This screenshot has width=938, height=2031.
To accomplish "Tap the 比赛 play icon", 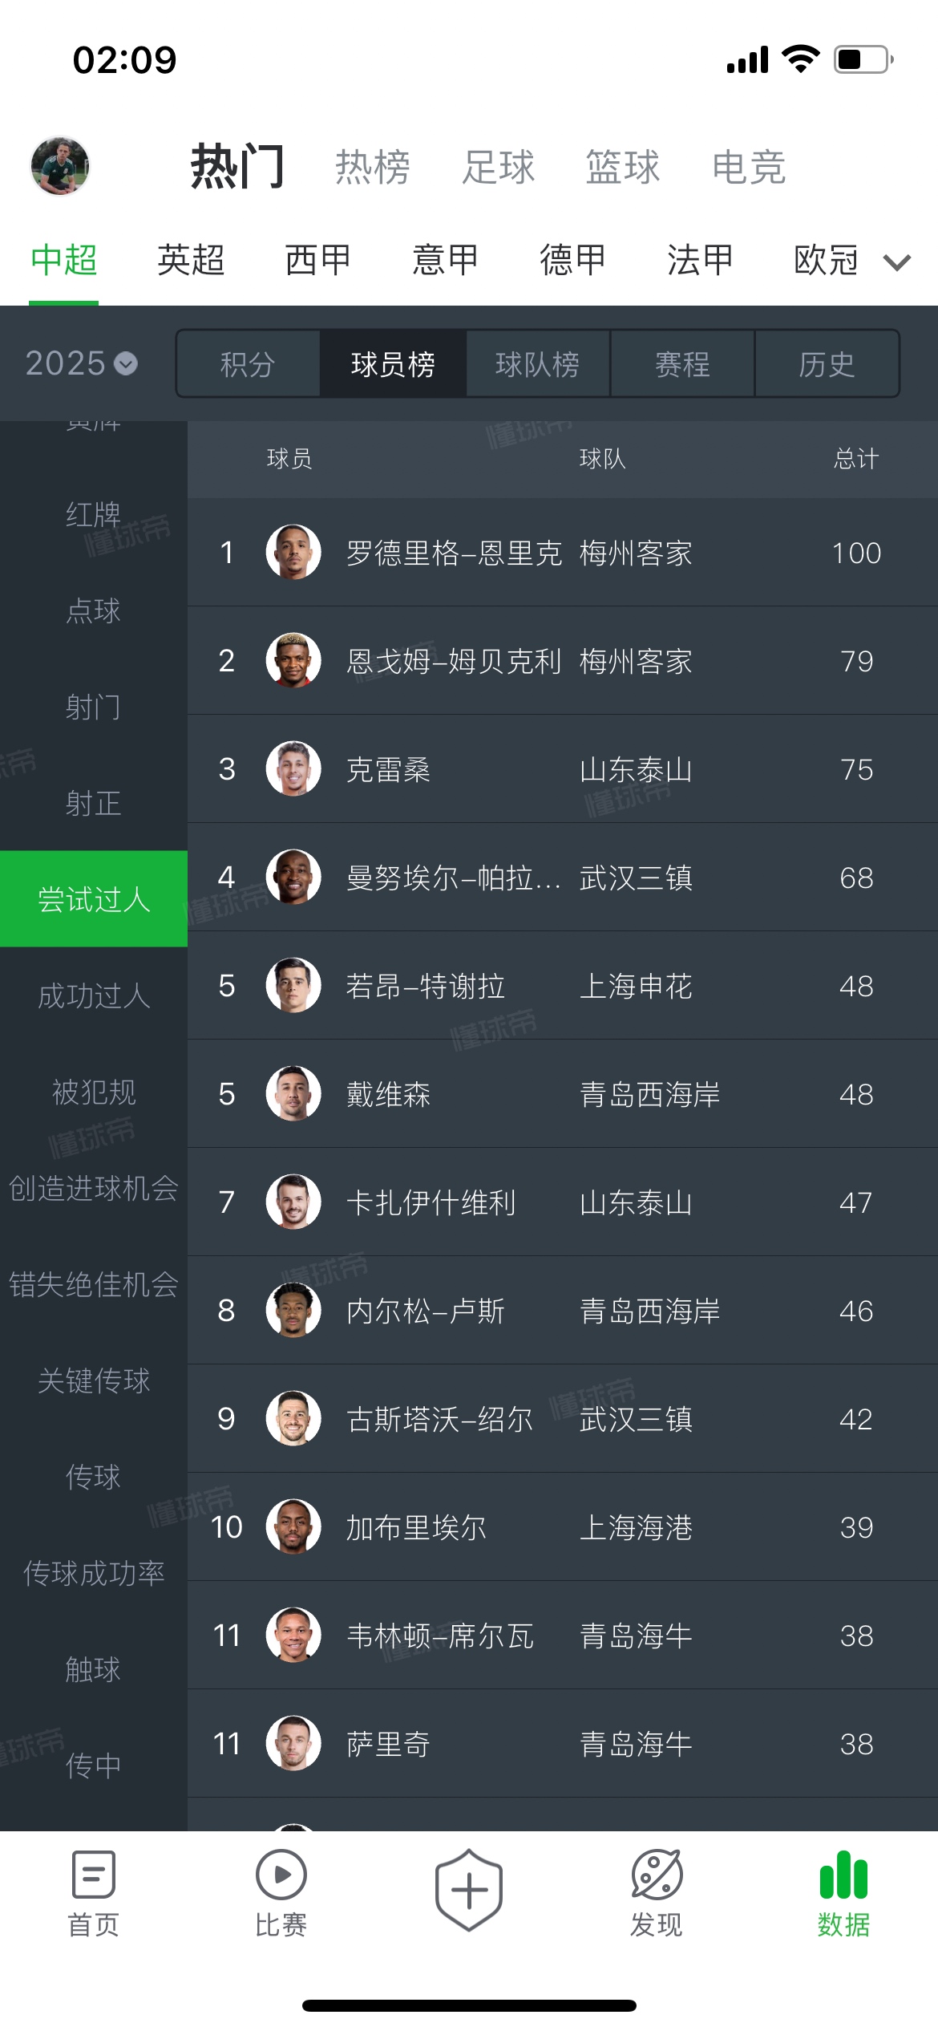I will click(x=281, y=1874).
